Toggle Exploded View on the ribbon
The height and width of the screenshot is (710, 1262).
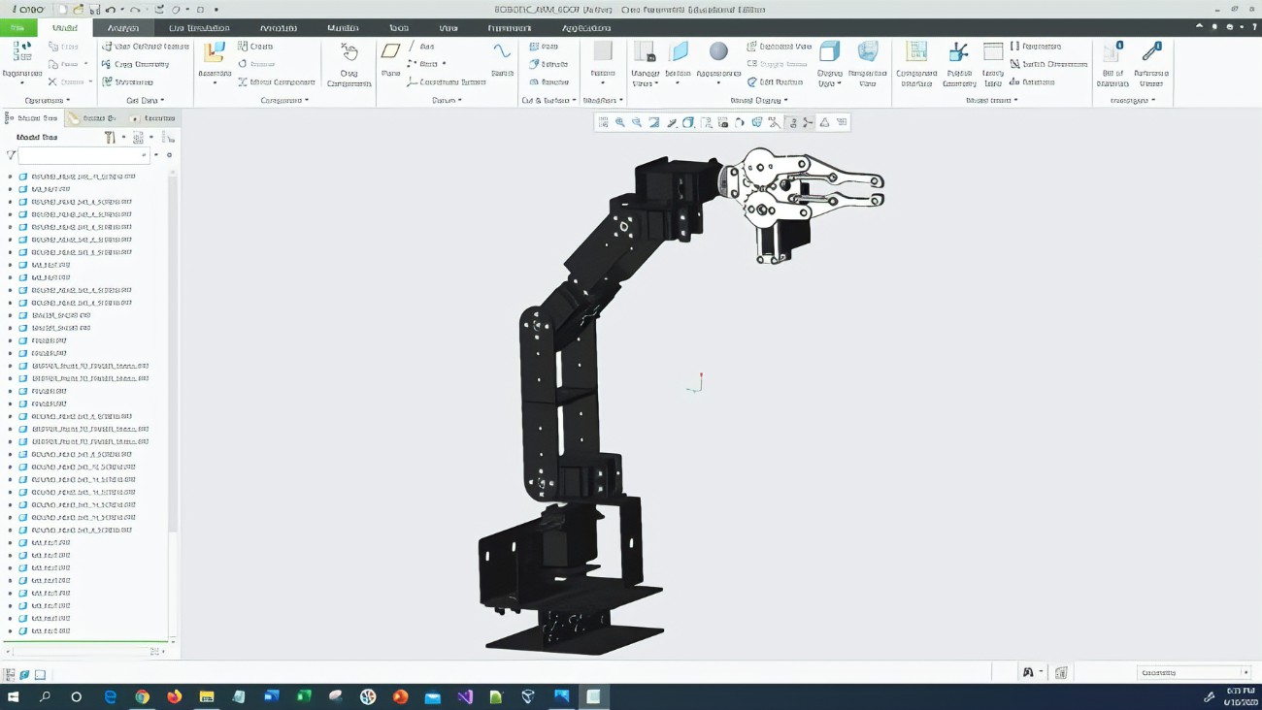780,47
